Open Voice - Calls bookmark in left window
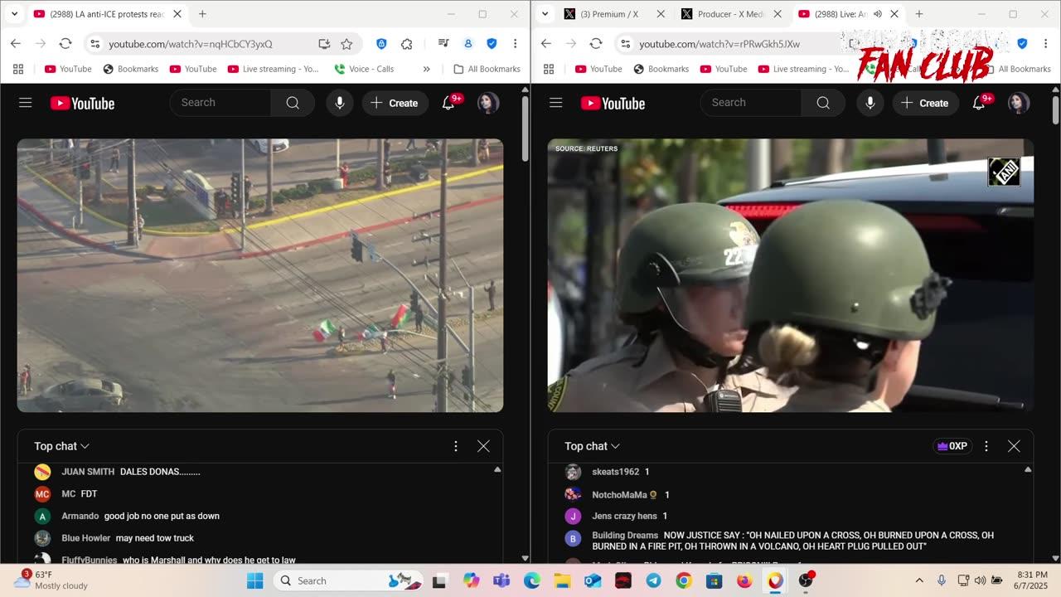Viewport: 1061px width, 597px height. pyautogui.click(x=364, y=69)
